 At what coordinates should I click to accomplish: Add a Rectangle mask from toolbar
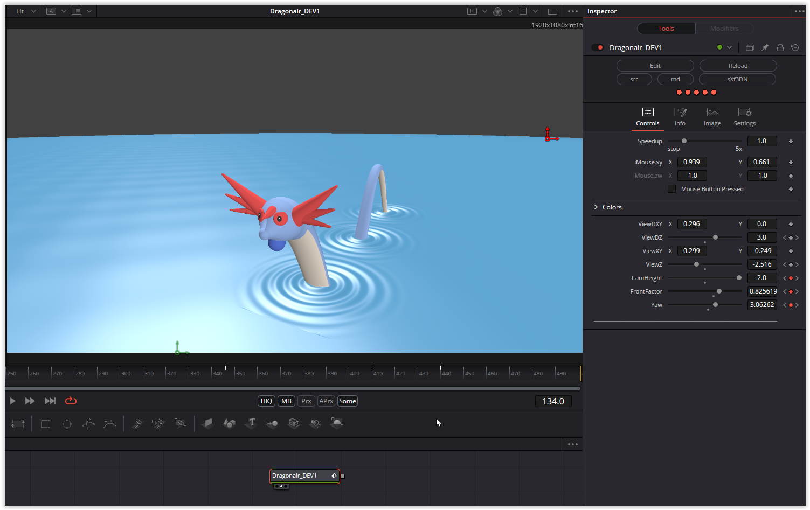point(45,424)
